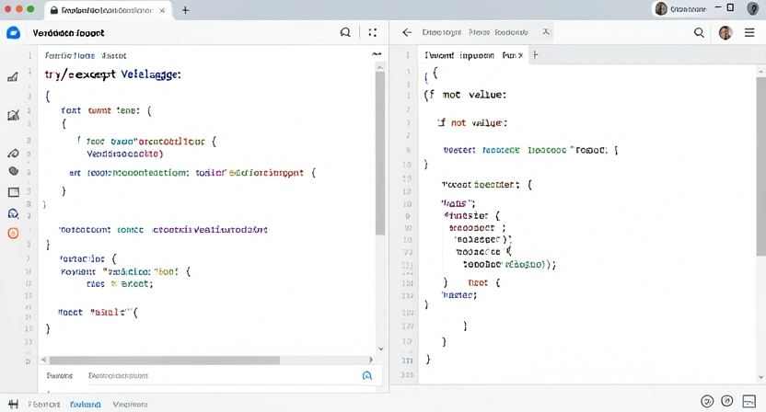Image resolution: width=766 pixels, height=412 pixels.
Task: Select the third text item in the status bar
Action: [131, 405]
